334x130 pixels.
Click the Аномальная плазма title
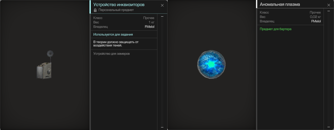280,4
